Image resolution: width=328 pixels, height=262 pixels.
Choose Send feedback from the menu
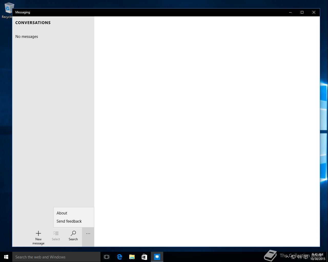pyautogui.click(x=74, y=221)
